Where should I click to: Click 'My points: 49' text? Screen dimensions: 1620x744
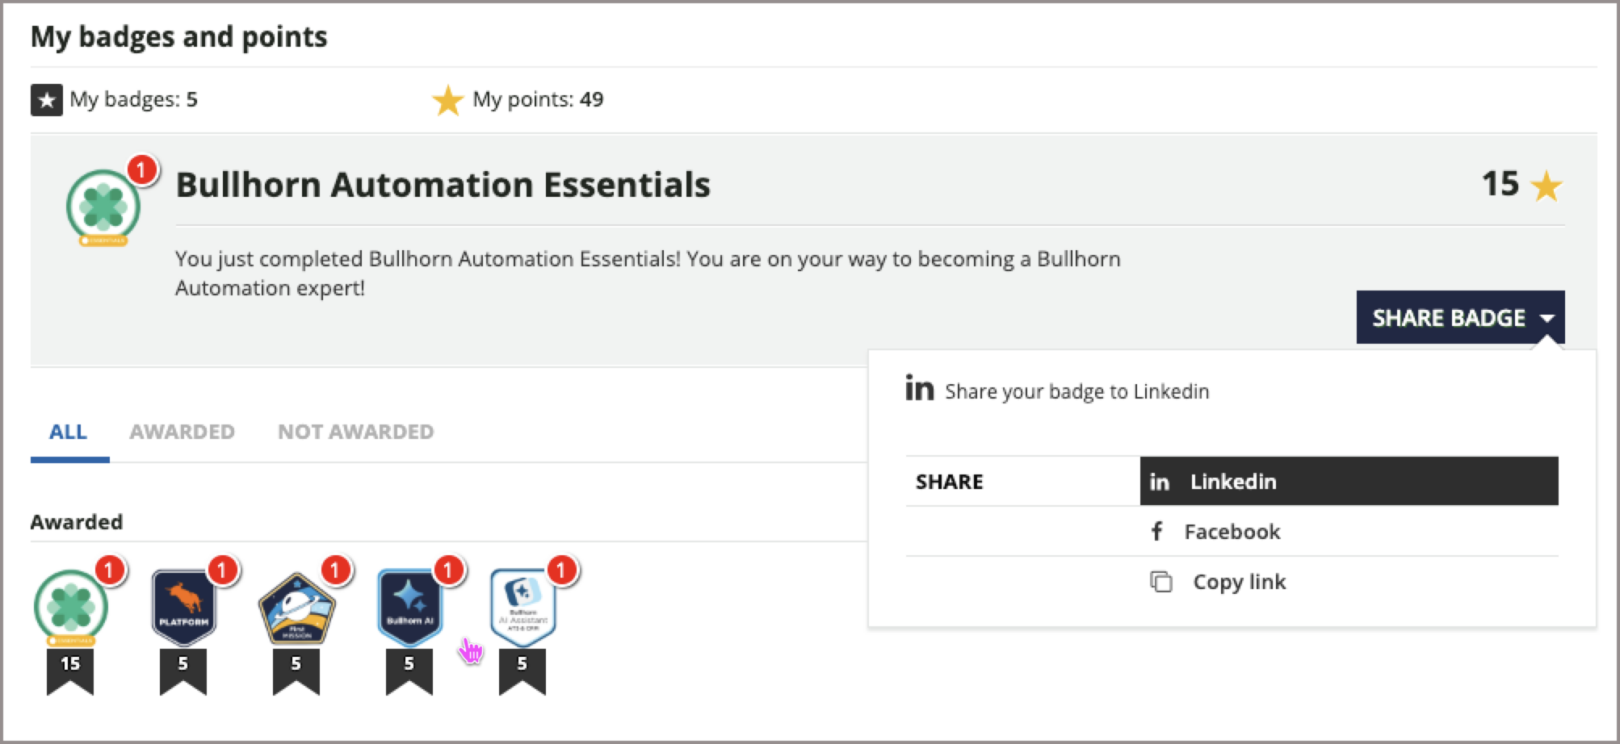pyautogui.click(x=538, y=99)
